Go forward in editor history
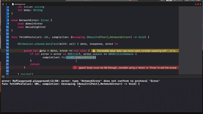Screen dimensions: 203x114 9,4
